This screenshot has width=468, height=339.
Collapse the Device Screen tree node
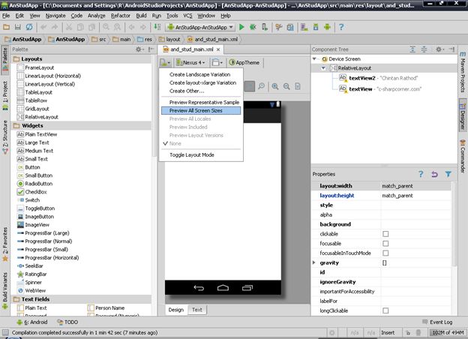(x=314, y=59)
